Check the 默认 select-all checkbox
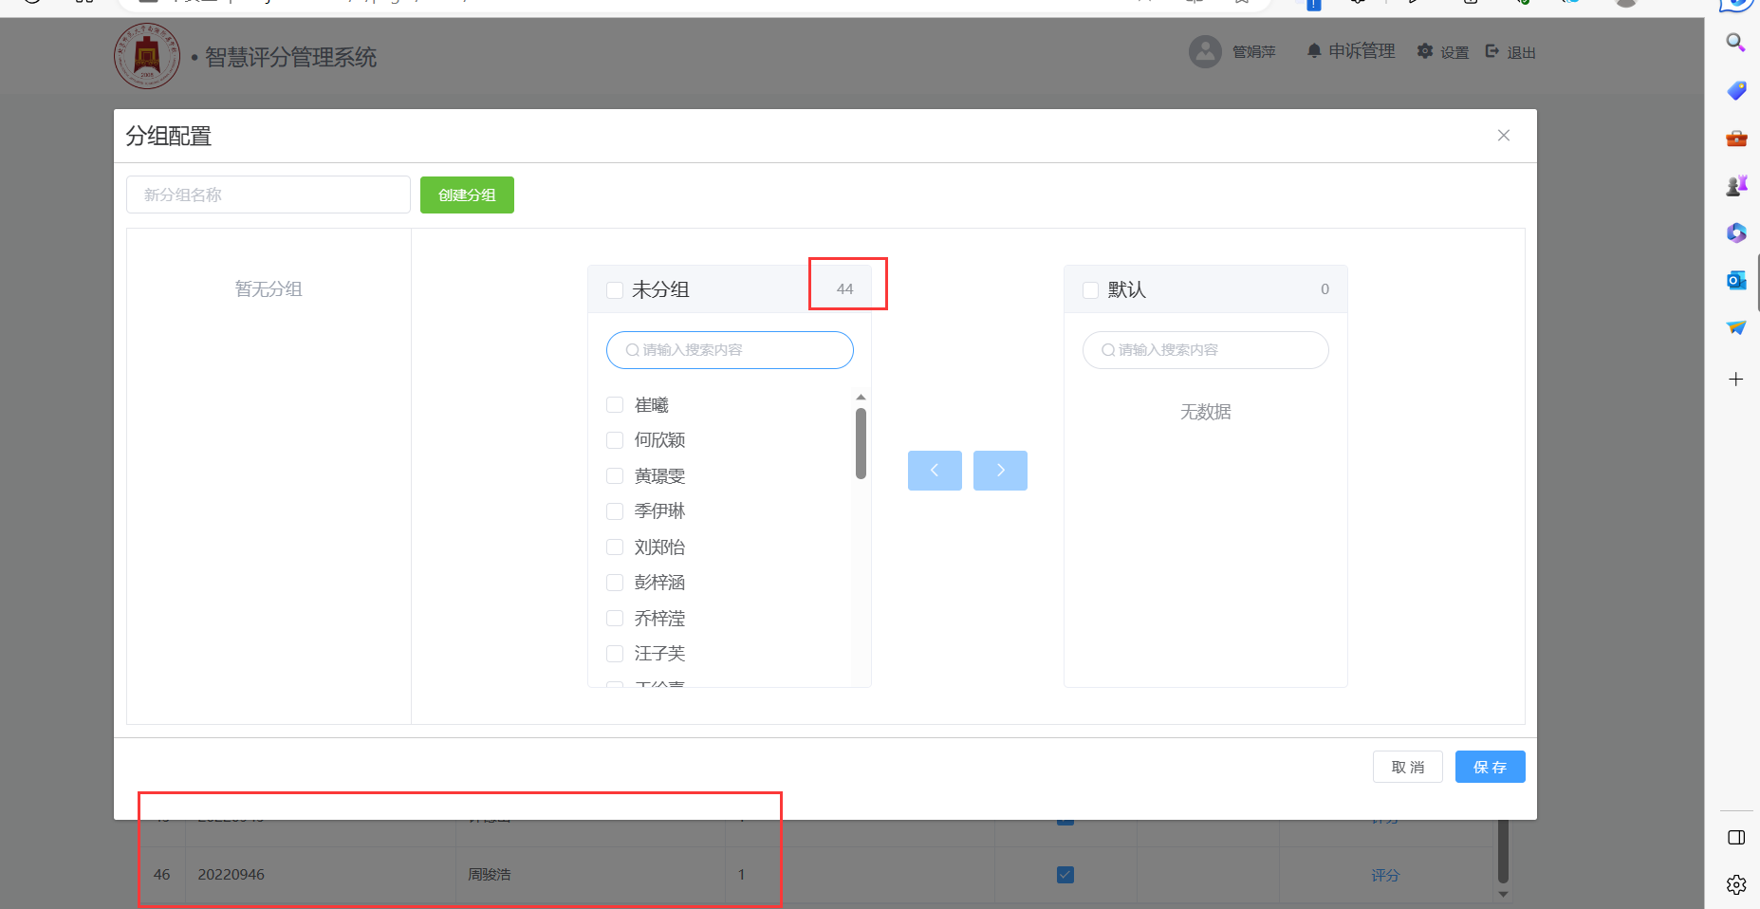Image resolution: width=1760 pixels, height=909 pixels. pos(1091,290)
